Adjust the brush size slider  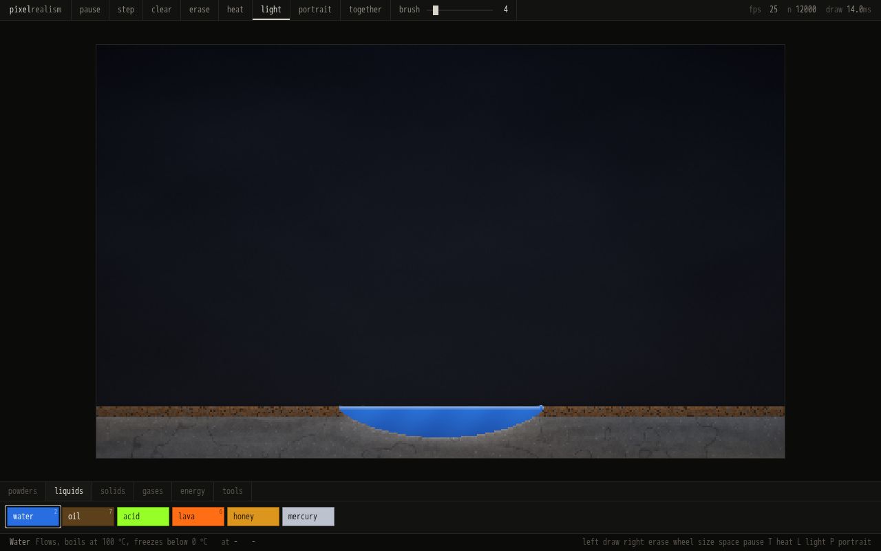coord(460,10)
